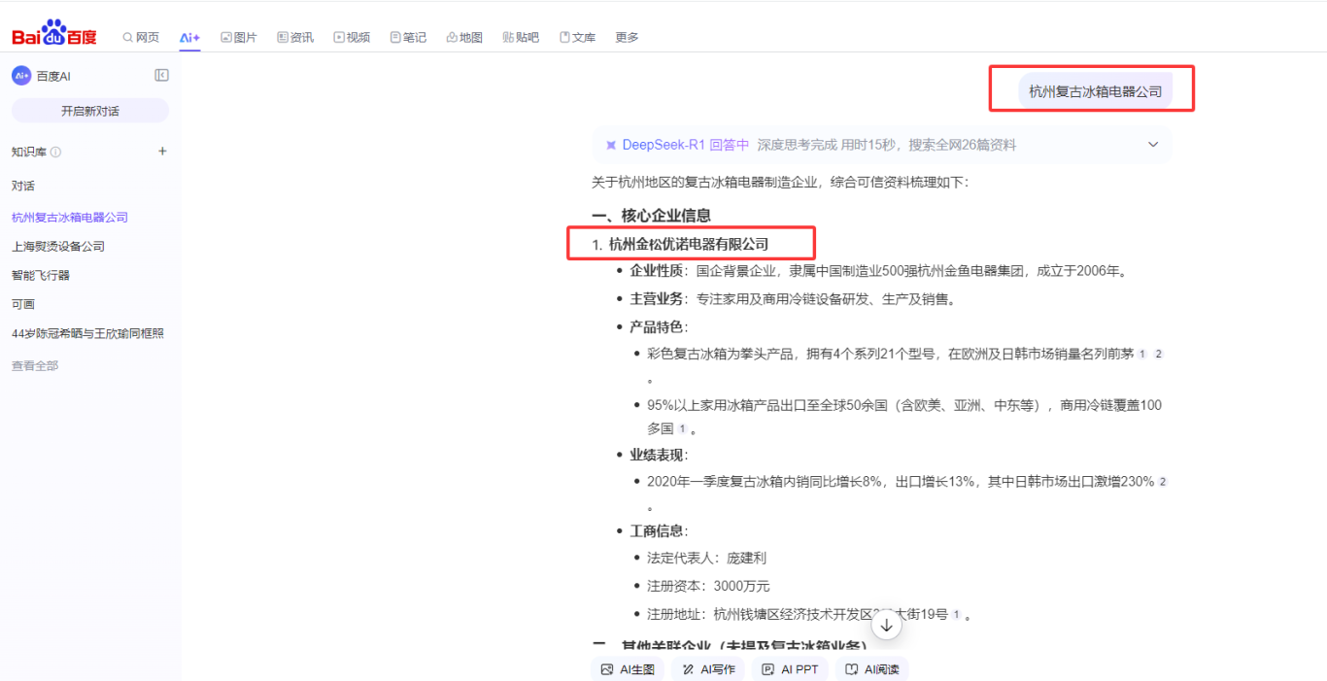
Task: Click the DeepSeek-R1 star icon
Action: 611,145
